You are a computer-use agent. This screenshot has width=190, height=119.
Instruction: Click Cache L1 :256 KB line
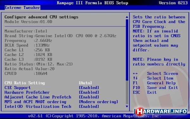pyautogui.click(x=27, y=50)
